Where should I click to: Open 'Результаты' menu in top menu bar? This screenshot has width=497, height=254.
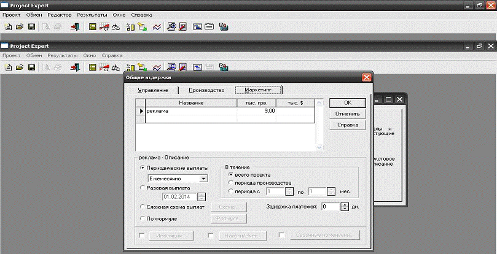tap(92, 14)
